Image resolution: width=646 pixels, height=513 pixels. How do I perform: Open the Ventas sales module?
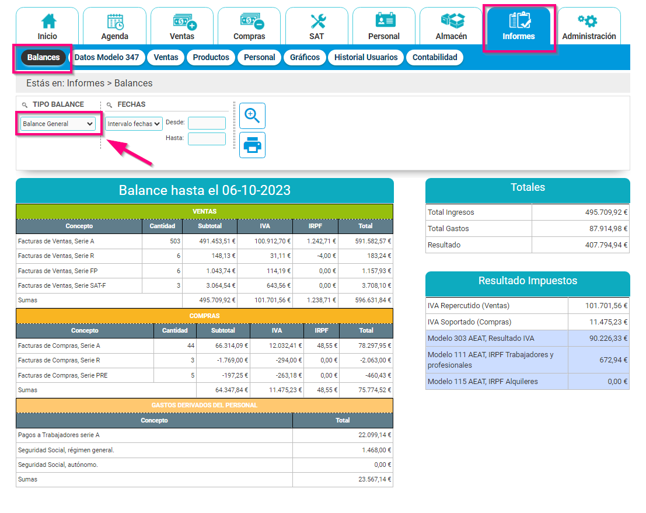coord(182,25)
